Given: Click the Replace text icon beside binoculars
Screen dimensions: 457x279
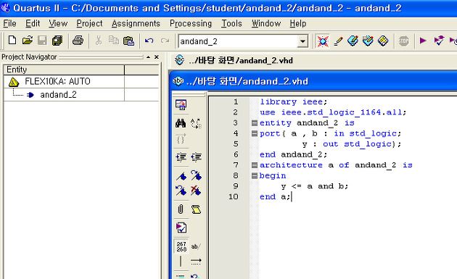Looking at the screenshot, I should pyautogui.click(x=196, y=123).
